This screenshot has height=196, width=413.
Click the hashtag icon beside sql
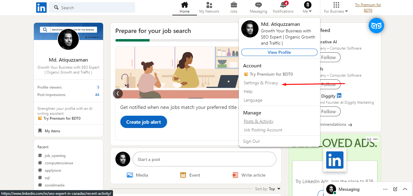coord(40,178)
